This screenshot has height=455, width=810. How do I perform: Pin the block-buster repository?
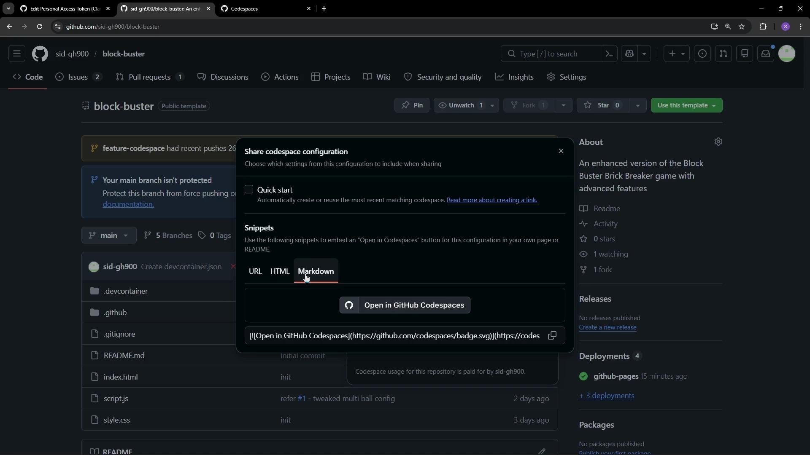point(412,105)
